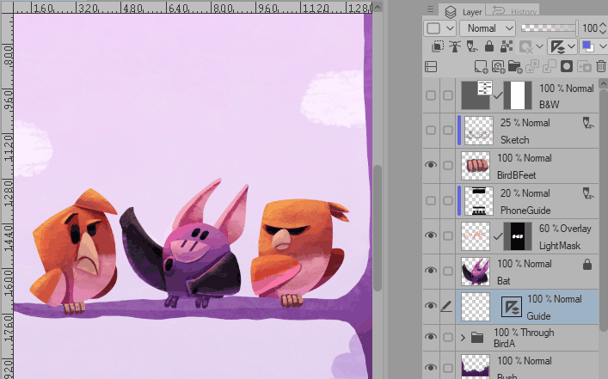This screenshot has height=379, width=608.
Task: Hide the BirdBFeet layer
Action: 431,164
